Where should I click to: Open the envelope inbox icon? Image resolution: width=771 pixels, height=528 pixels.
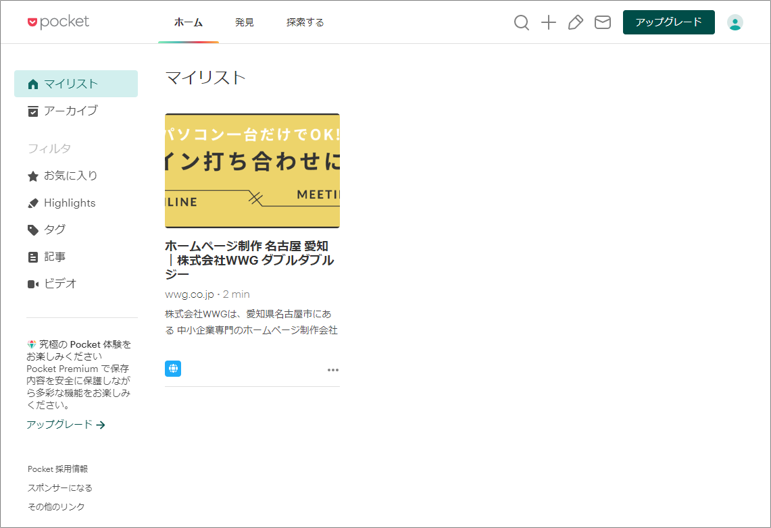tap(602, 23)
